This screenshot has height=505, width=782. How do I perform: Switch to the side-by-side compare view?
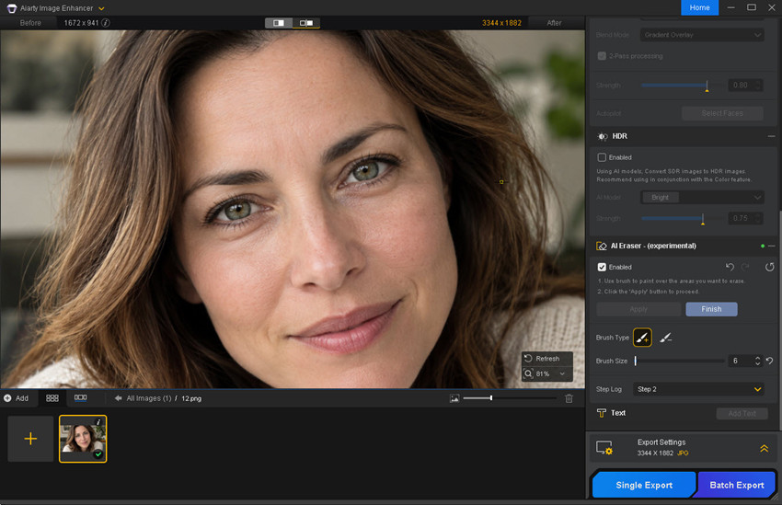click(306, 23)
